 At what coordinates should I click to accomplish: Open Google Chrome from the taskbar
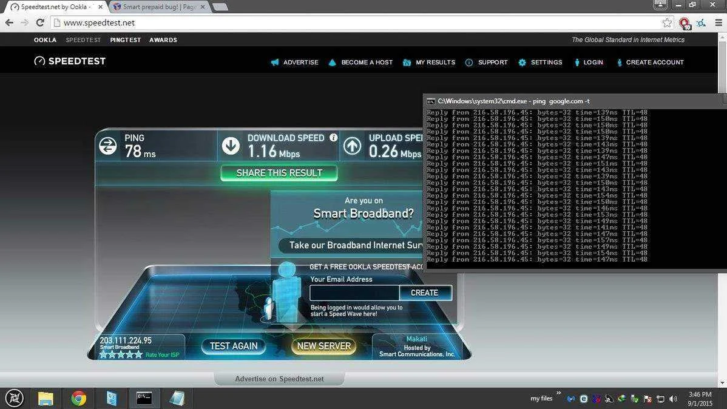(x=78, y=398)
